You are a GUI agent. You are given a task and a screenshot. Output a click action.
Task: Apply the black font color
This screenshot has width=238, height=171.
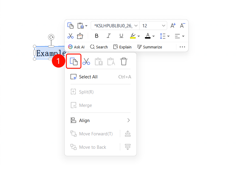click(x=148, y=36)
